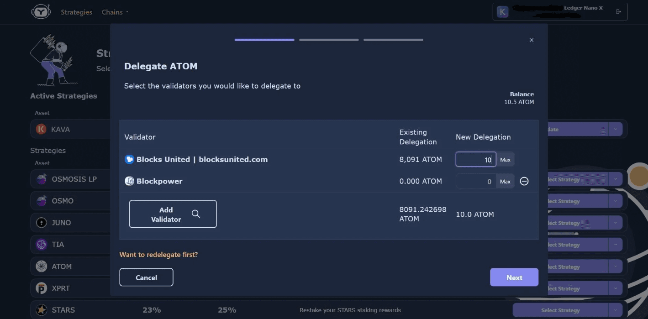
Task: Expand the dropdown arrow in the TIA row
Action: click(616, 245)
